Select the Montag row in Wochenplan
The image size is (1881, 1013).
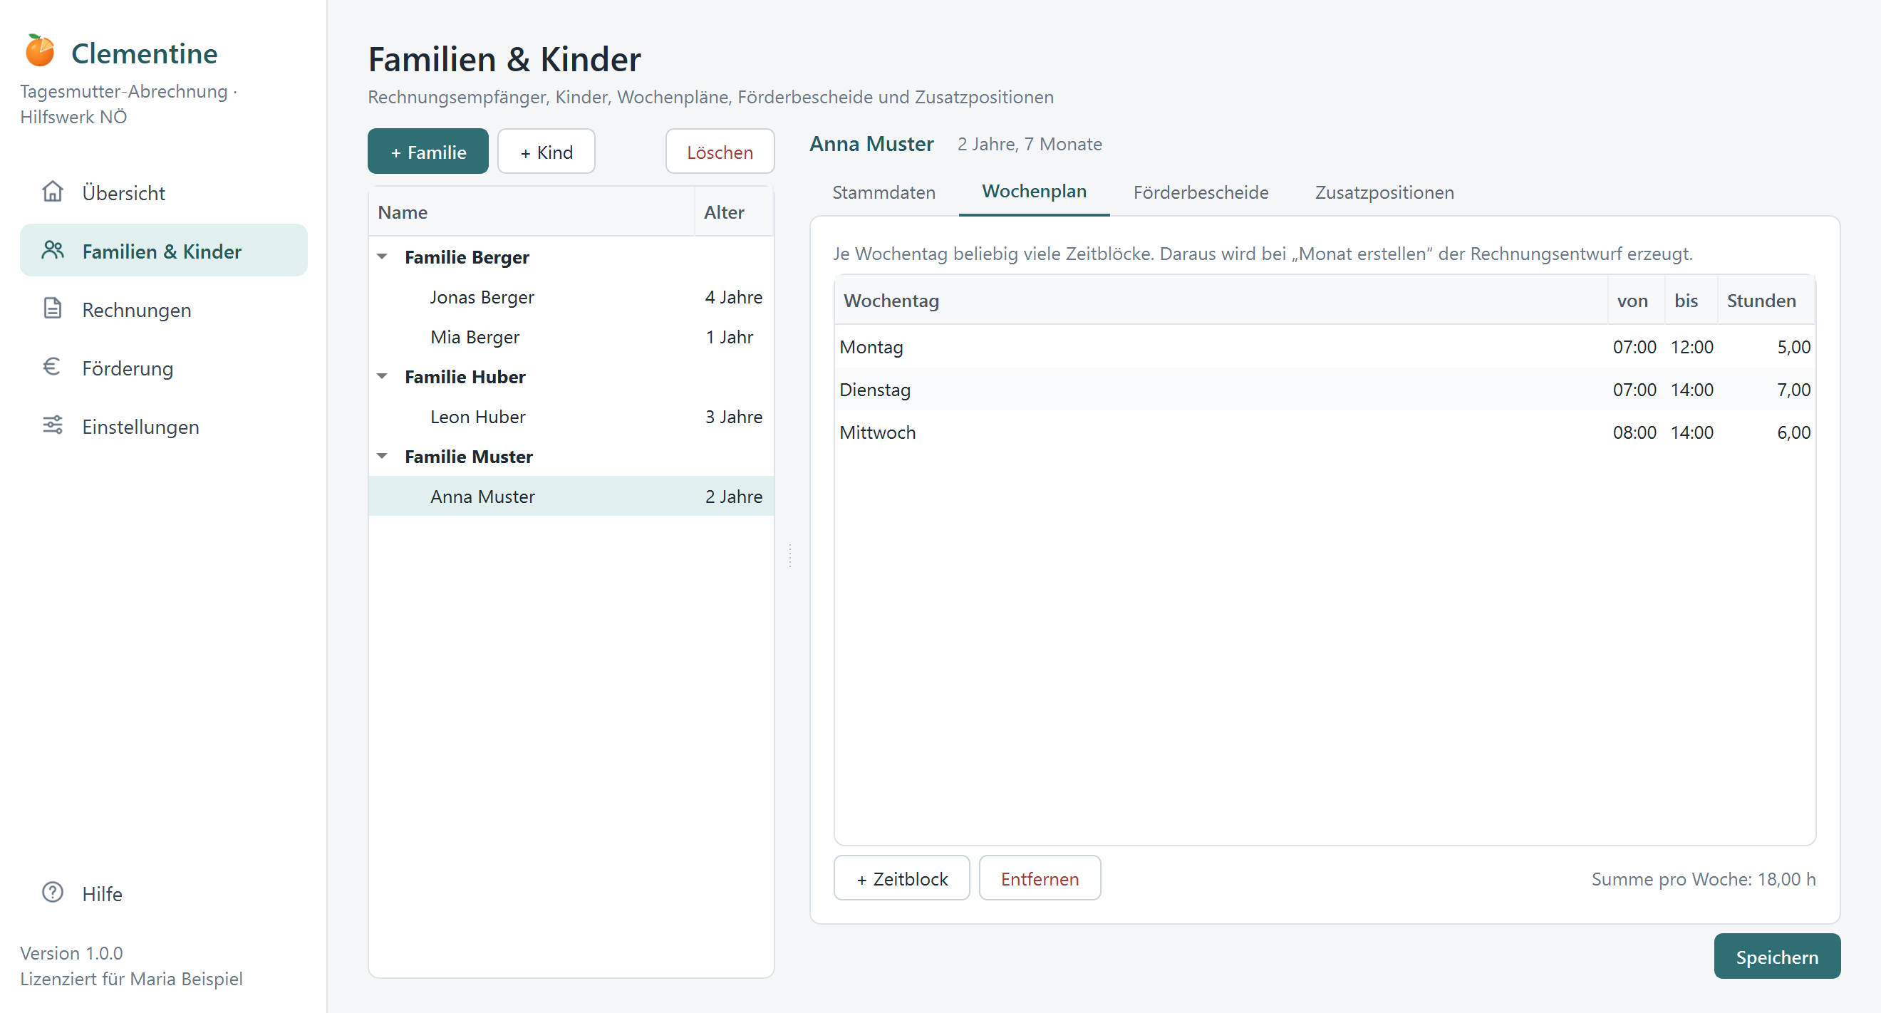[1325, 347]
